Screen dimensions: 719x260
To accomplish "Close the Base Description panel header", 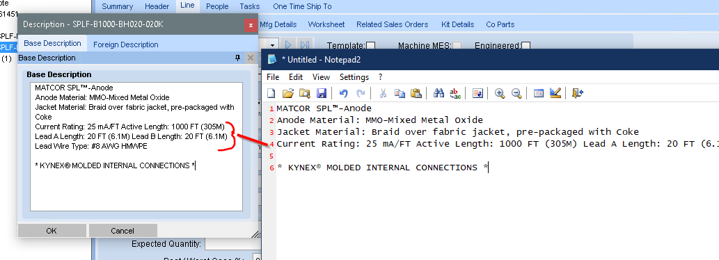I will (x=251, y=58).
